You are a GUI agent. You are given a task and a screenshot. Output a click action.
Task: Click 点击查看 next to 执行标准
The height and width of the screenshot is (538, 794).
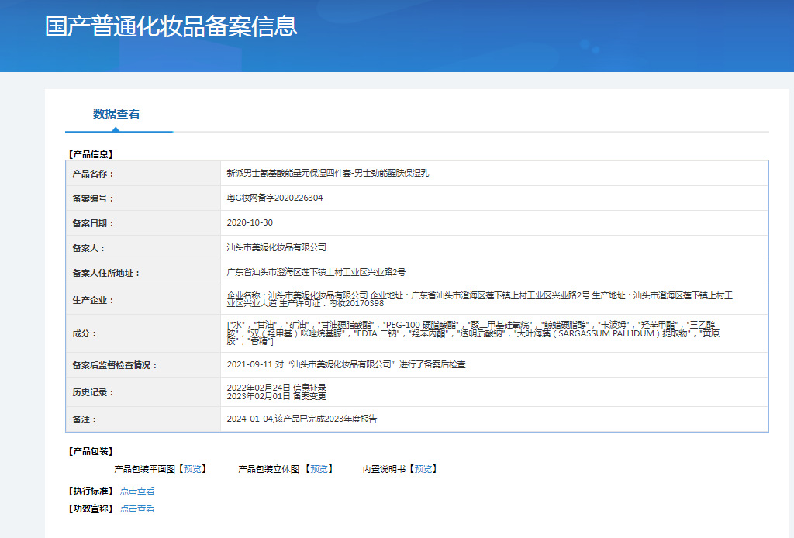[137, 491]
